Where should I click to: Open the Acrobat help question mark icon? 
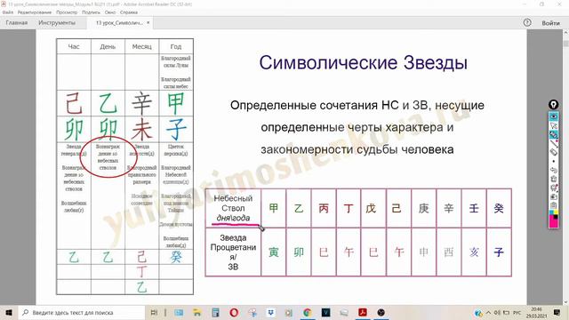tap(527, 22)
